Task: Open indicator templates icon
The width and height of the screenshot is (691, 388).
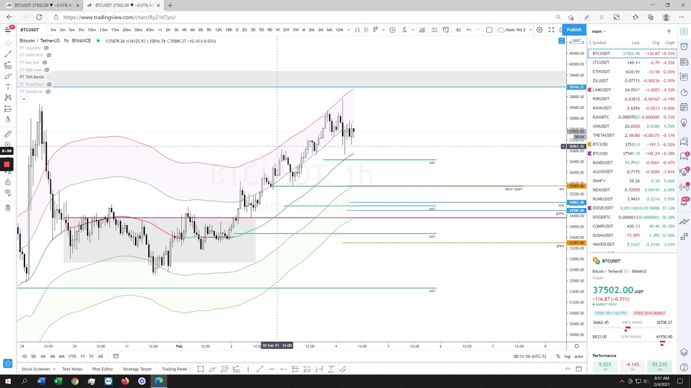Action: point(434,30)
